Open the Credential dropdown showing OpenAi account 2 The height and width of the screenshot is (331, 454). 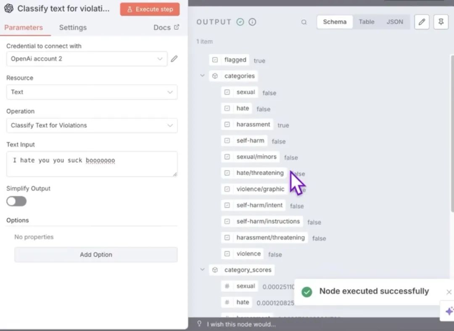point(87,59)
